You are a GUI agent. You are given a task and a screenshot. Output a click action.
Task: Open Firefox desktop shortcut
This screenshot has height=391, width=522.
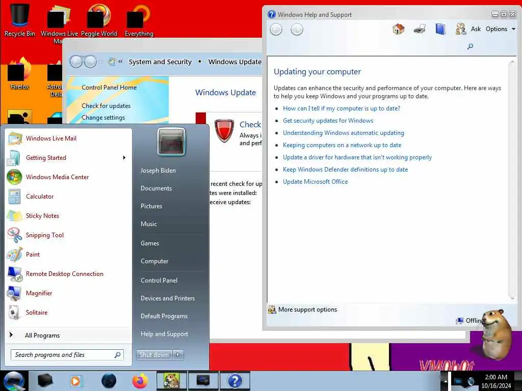click(20, 73)
